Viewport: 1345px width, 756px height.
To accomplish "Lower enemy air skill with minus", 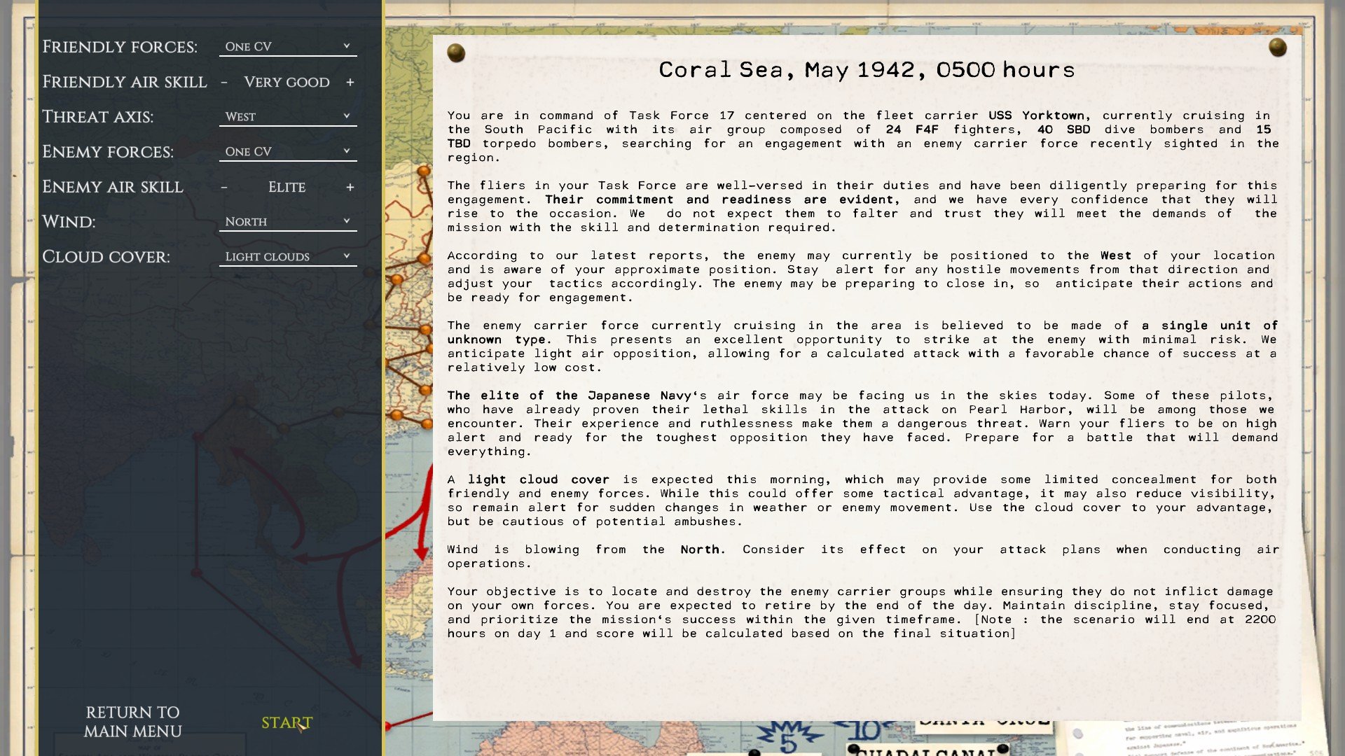I will pyautogui.click(x=224, y=188).
